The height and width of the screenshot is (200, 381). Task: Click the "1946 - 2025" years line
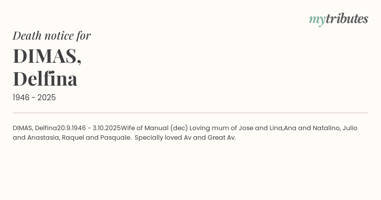click(x=34, y=97)
